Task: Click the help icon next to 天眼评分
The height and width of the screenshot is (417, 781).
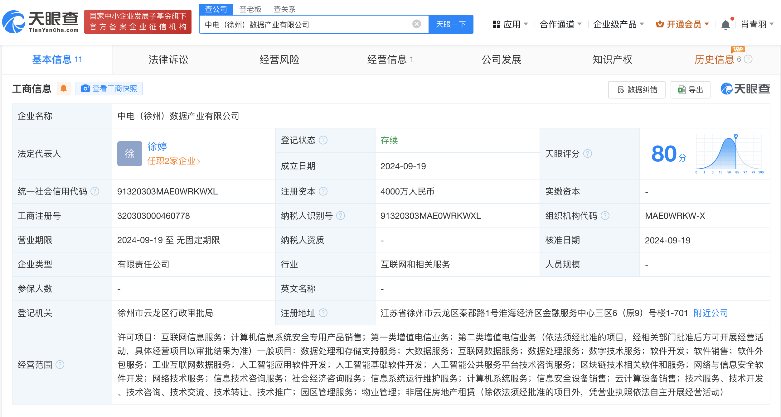Action: (x=588, y=154)
